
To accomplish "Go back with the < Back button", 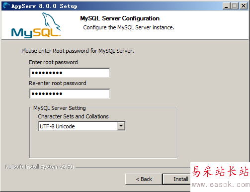I will (x=144, y=179).
